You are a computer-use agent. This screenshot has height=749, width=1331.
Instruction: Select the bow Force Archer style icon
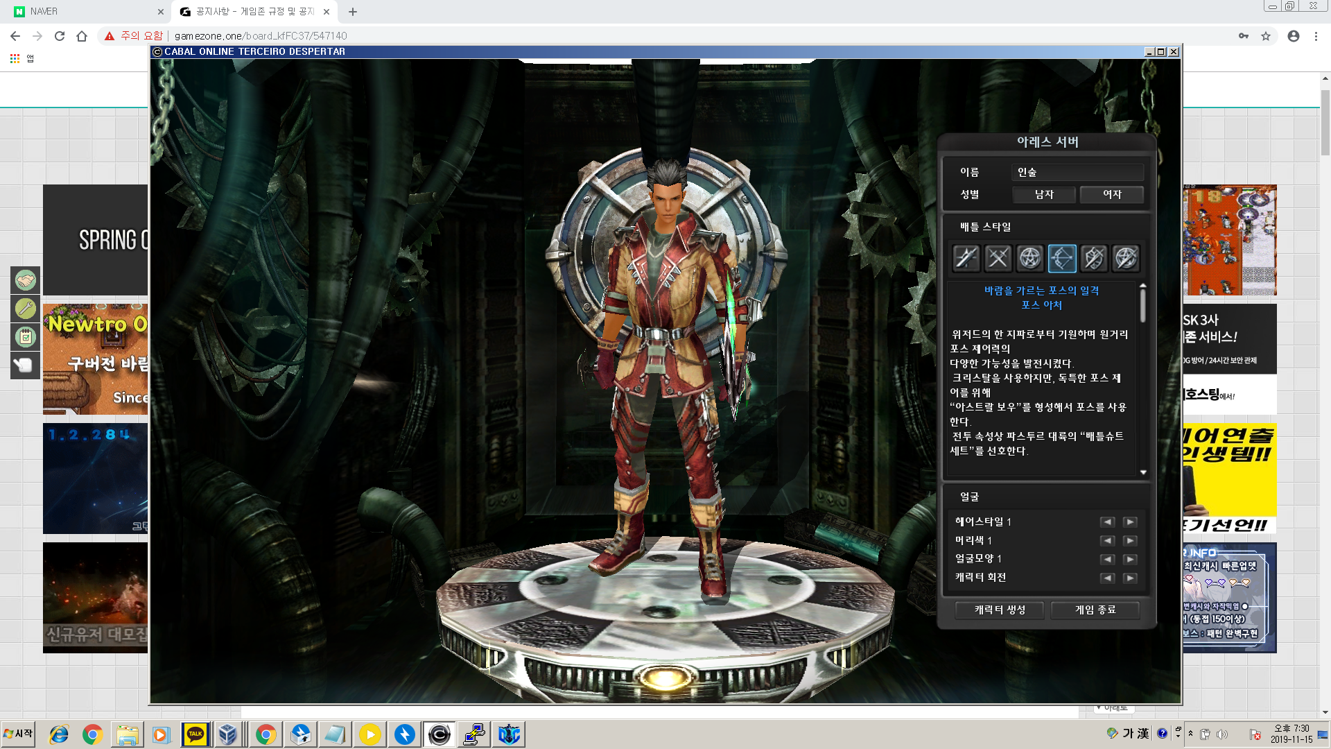(1062, 258)
